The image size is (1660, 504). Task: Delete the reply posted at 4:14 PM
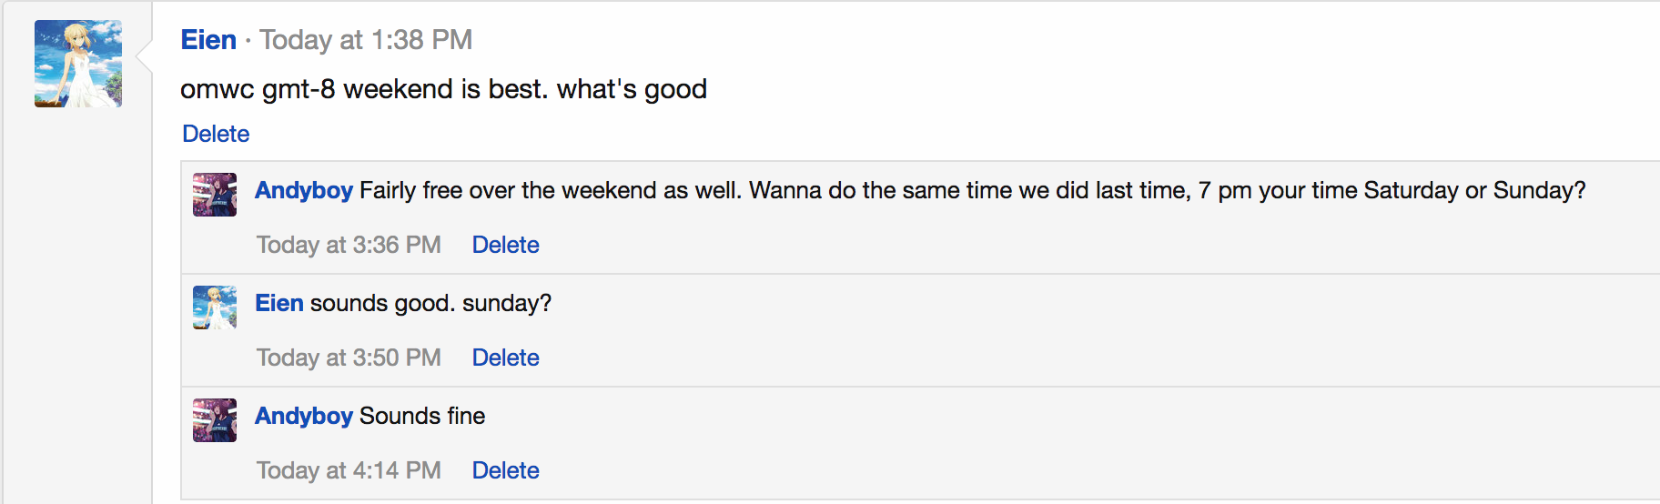point(505,470)
